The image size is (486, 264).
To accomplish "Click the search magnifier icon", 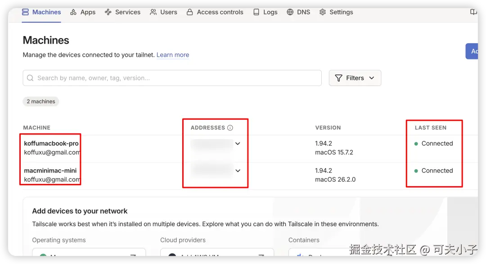I will [x=30, y=78].
